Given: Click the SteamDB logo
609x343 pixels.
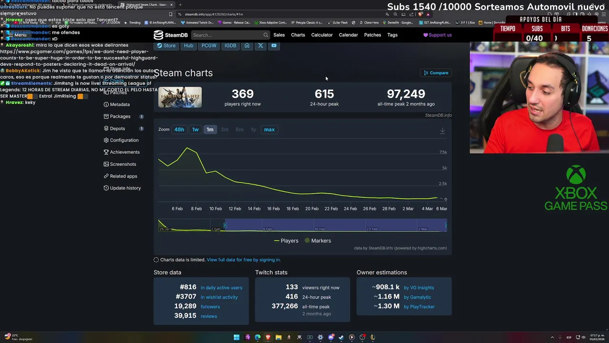Looking at the screenshot, I should click(170, 35).
